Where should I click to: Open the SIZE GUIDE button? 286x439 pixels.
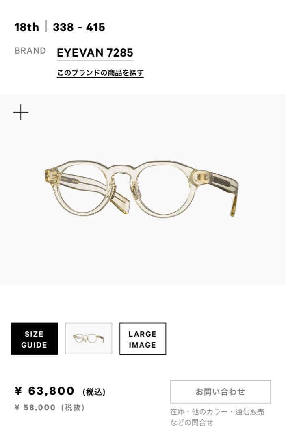(x=35, y=339)
